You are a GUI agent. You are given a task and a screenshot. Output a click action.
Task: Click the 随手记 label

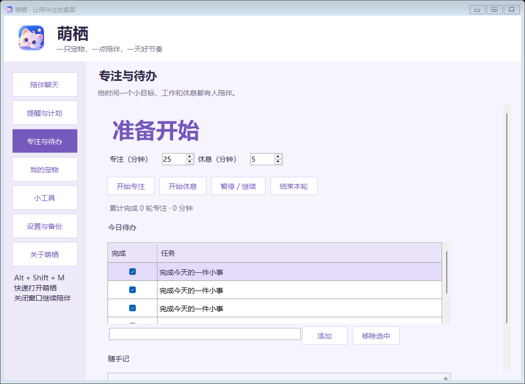point(119,359)
